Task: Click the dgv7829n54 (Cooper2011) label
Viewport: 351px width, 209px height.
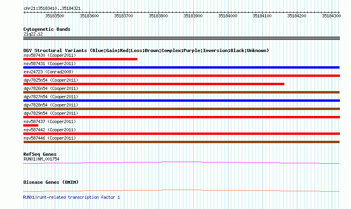Action: (x=51, y=113)
